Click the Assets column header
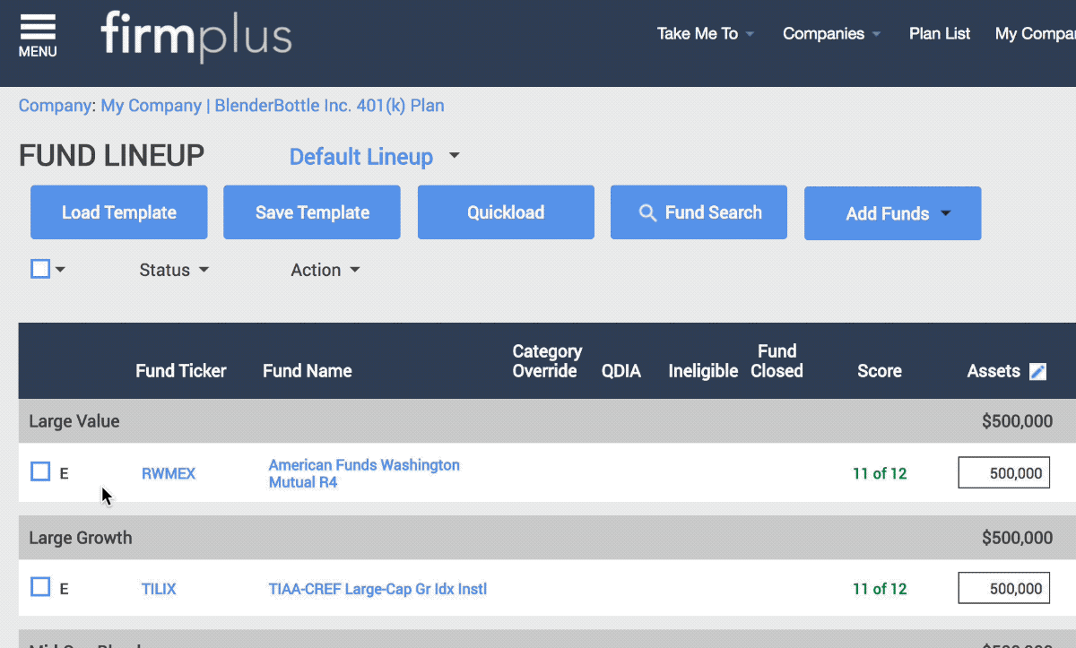The height and width of the screenshot is (648, 1076). coord(994,371)
